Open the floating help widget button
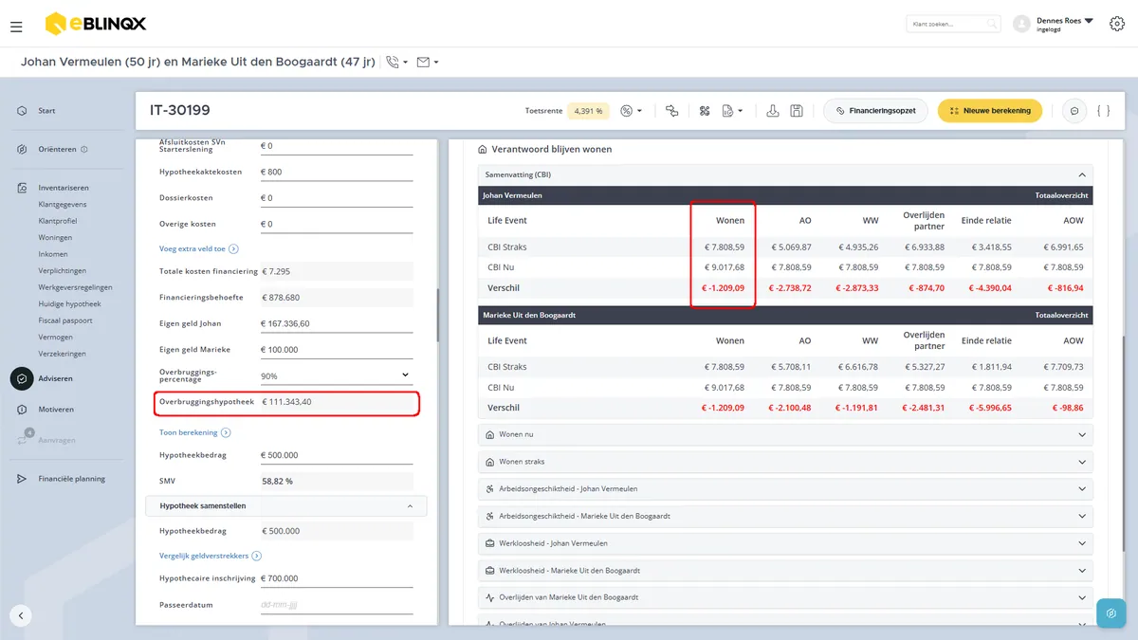This screenshot has height=640, width=1138. pos(1110,613)
